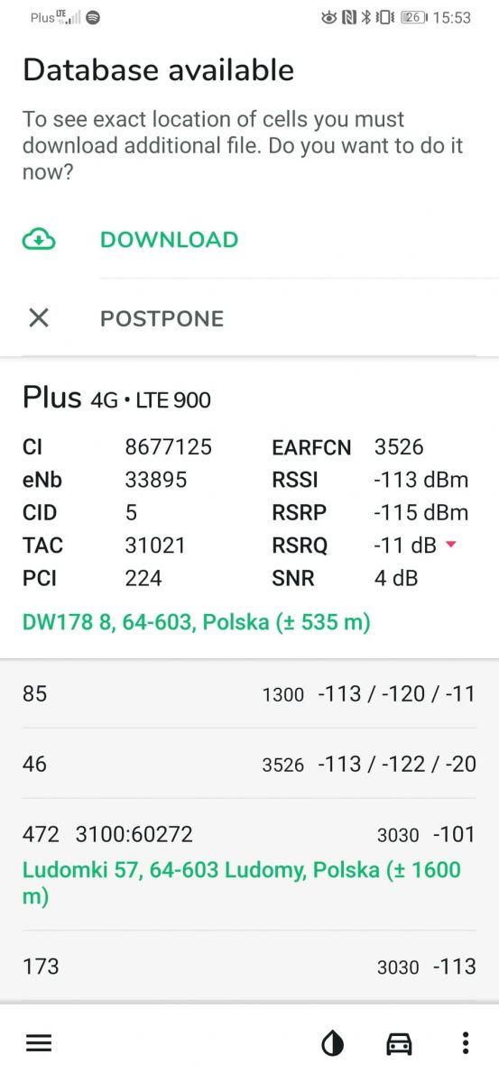Click POSTPONE to skip download

point(162,318)
